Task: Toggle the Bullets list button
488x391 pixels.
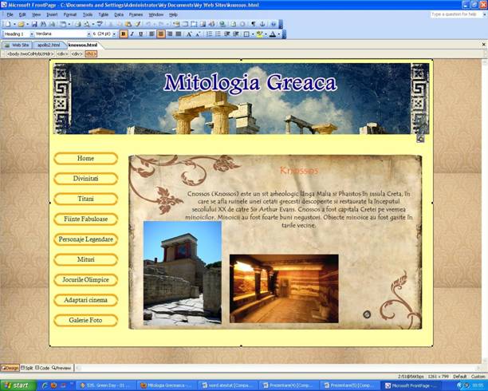Action: [218, 34]
